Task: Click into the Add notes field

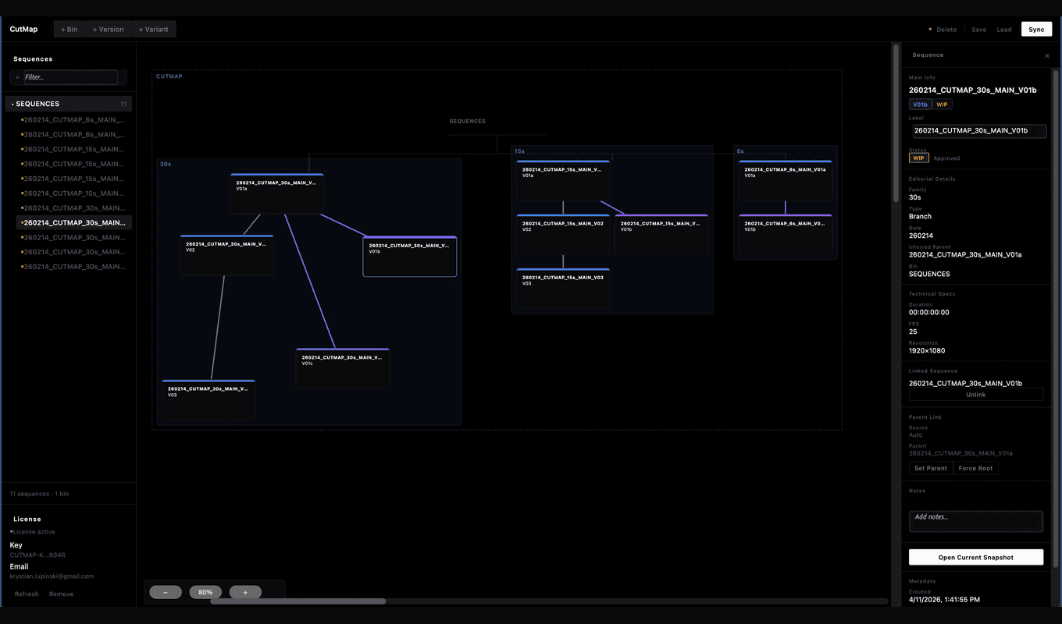Action: [976, 521]
